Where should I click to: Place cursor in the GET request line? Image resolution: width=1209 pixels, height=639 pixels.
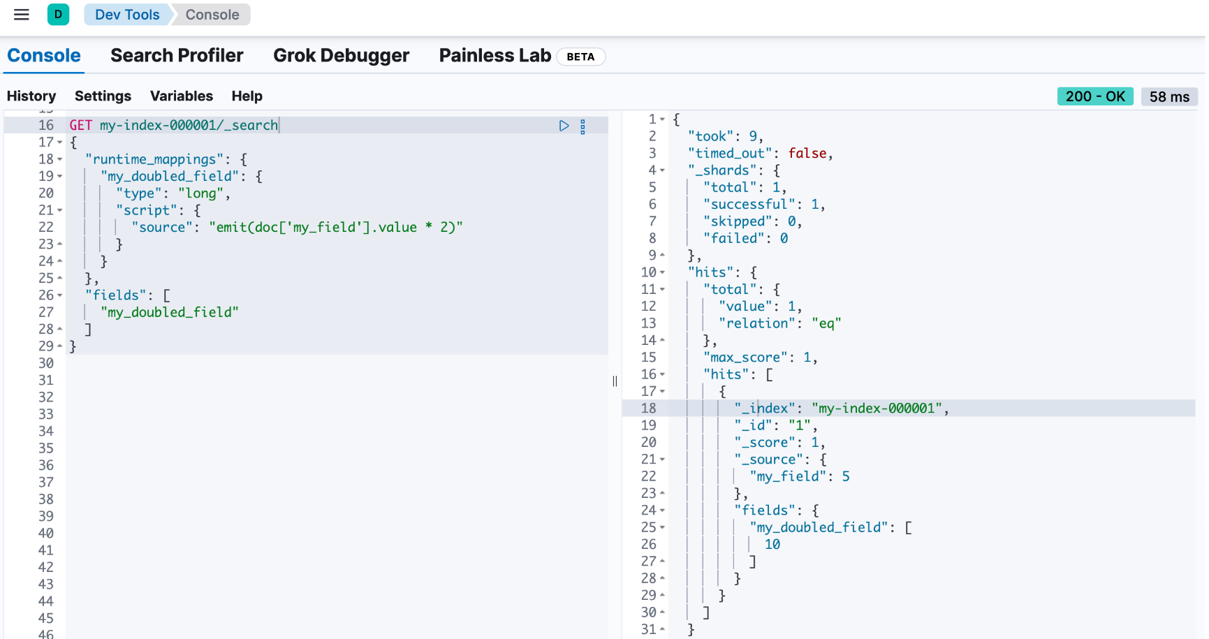point(189,126)
